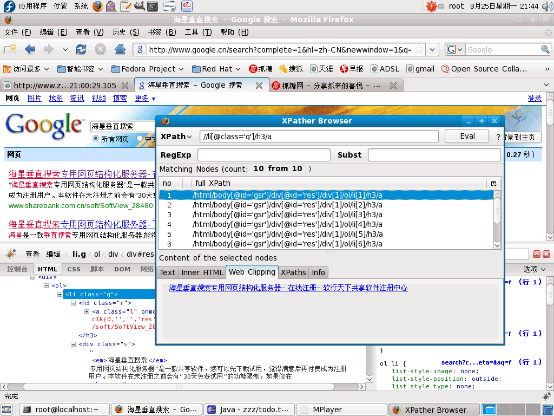Switch to the 抓糖网 browser tab
The image size is (554, 416).
coord(331,86)
